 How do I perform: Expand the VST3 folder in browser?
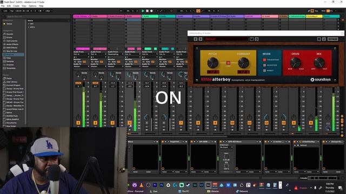click(x=29, y=27)
